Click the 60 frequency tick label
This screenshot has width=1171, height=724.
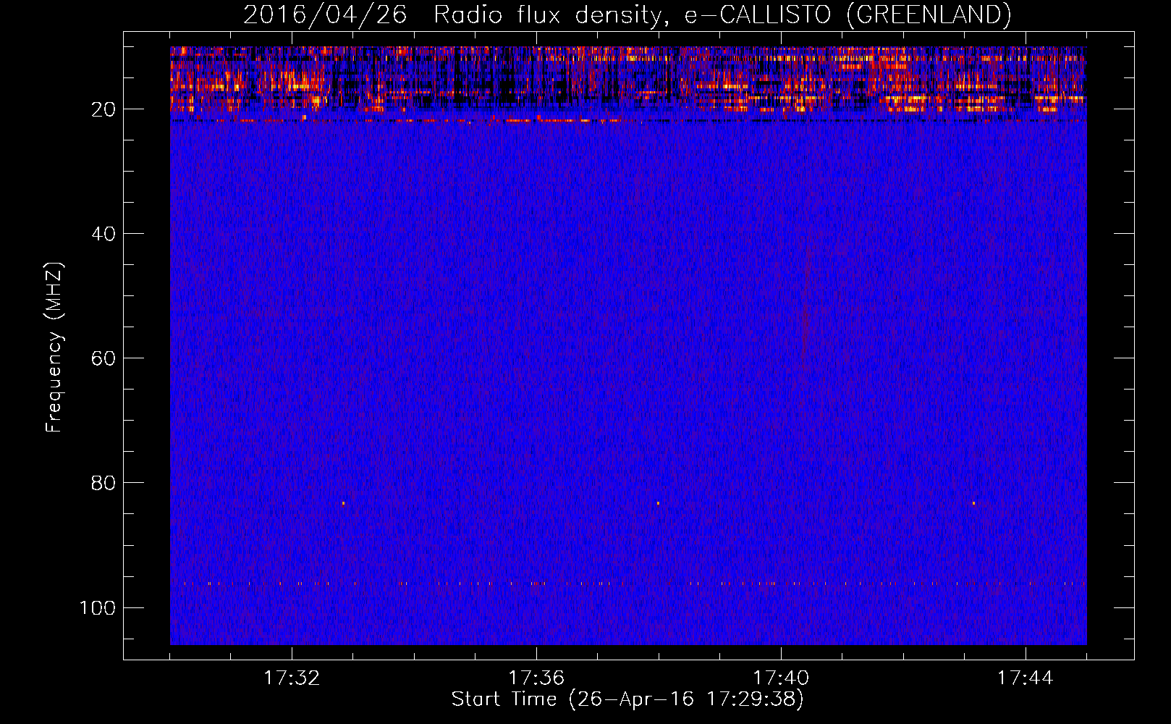point(103,358)
